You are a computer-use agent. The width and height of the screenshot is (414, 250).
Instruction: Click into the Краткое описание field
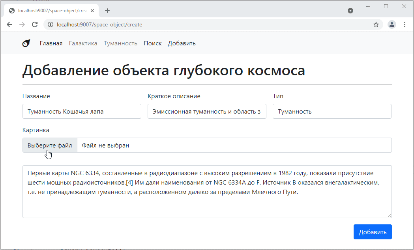(x=207, y=111)
